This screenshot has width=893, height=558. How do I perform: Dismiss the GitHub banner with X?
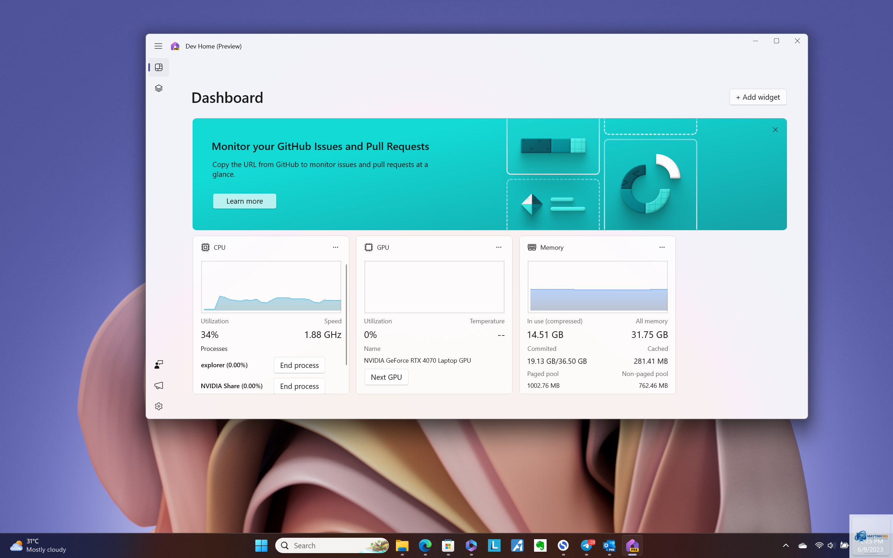775,129
